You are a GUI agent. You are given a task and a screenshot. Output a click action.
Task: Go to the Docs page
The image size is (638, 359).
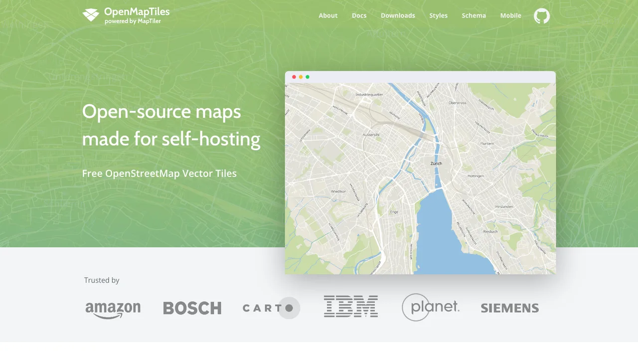point(359,15)
